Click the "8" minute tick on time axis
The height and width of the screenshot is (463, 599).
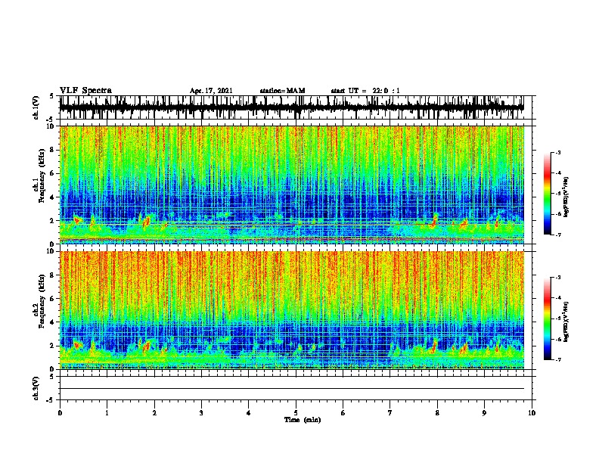tap(437, 412)
